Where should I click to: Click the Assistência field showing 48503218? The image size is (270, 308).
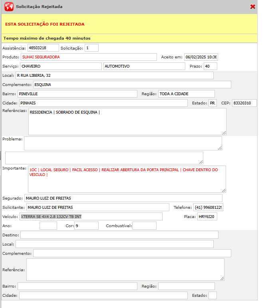43,48
